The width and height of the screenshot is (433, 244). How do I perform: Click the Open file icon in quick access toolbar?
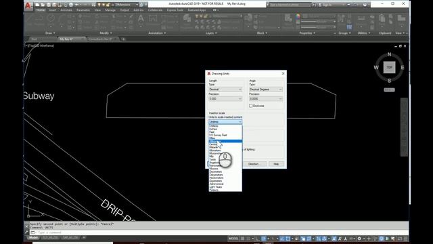tap(43, 5)
